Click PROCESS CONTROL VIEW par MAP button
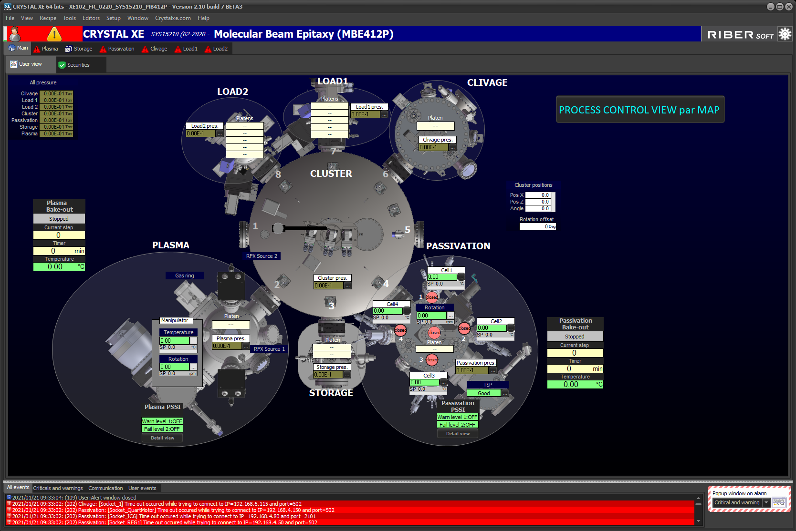The image size is (796, 531). tap(640, 110)
